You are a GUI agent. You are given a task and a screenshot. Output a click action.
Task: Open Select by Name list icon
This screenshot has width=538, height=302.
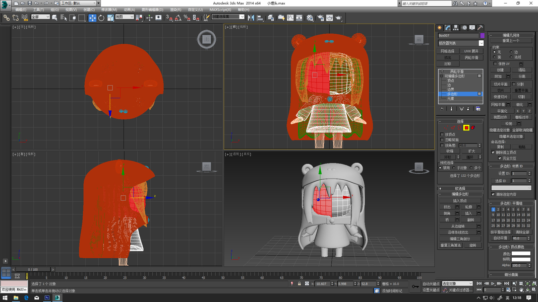(x=64, y=18)
